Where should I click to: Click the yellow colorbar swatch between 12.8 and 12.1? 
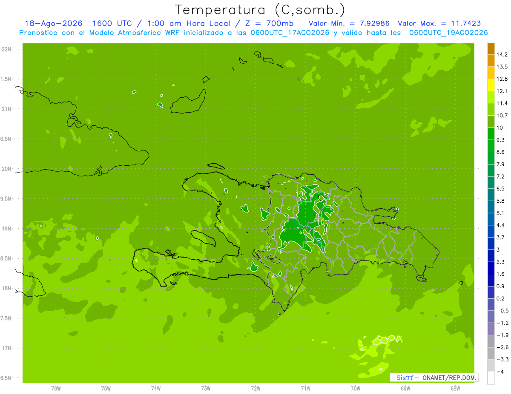point(491,85)
